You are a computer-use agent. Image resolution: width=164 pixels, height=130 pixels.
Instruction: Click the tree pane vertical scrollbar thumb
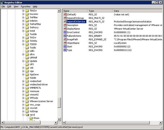tap(59, 103)
